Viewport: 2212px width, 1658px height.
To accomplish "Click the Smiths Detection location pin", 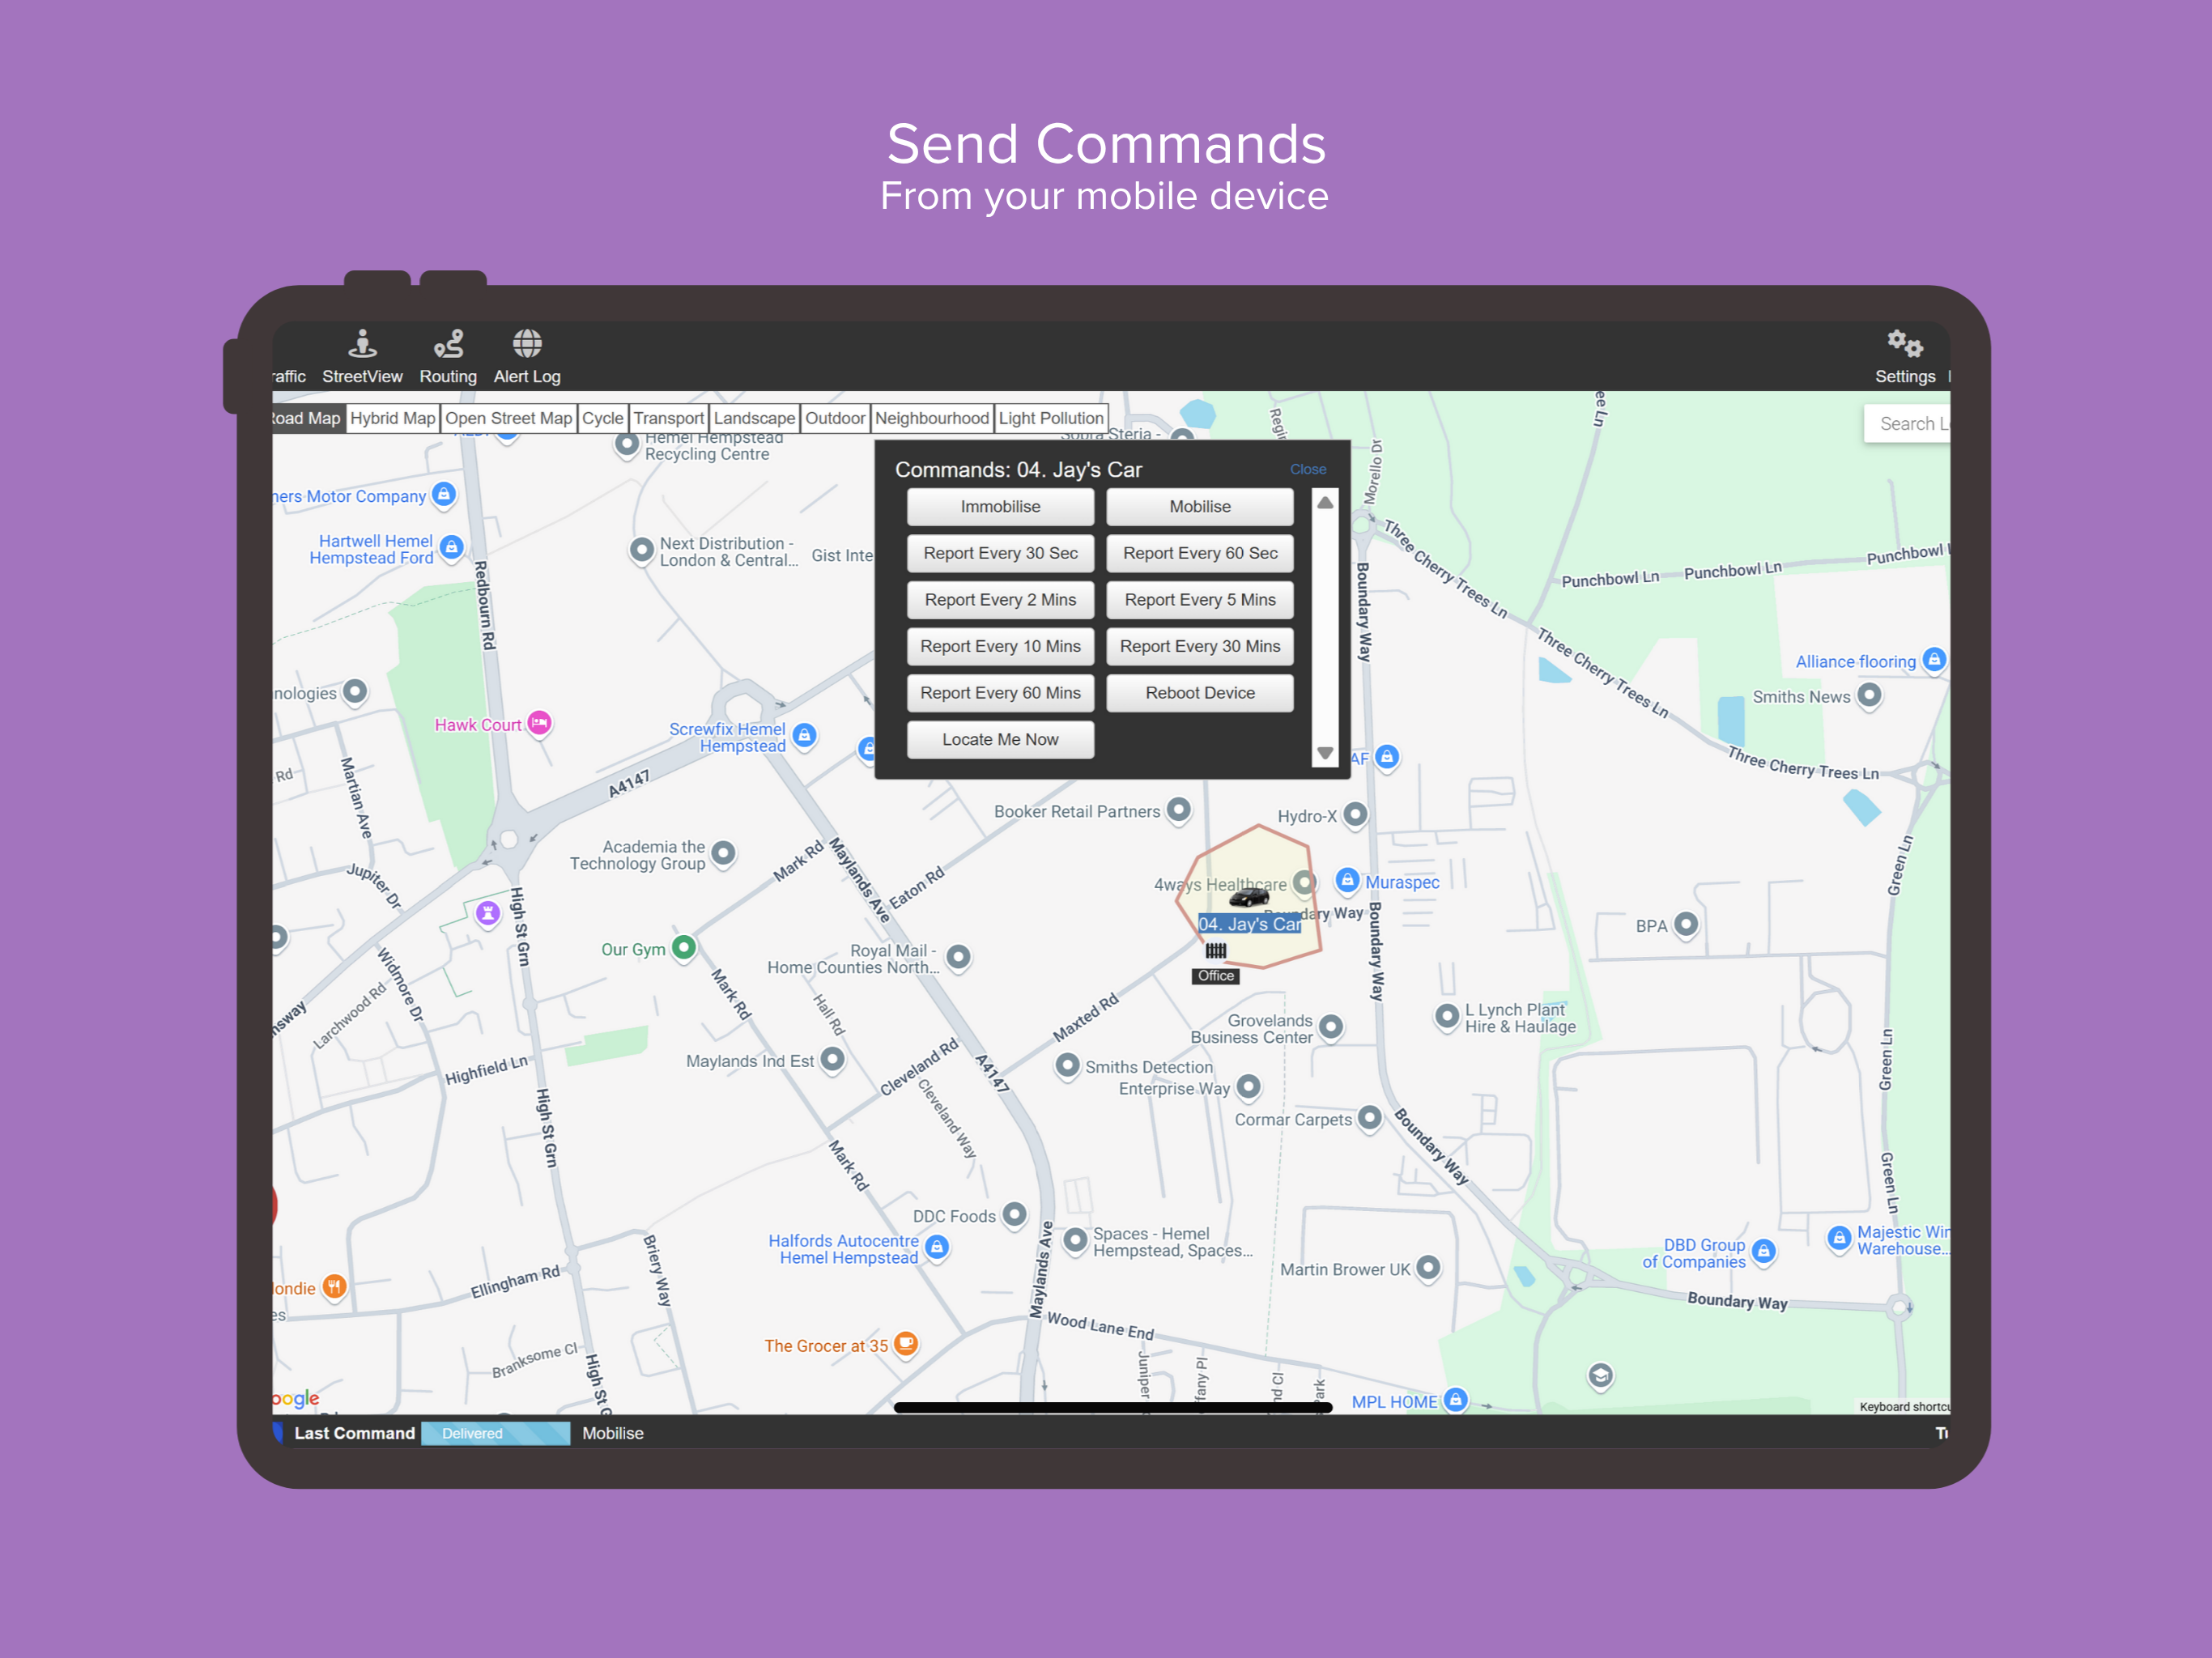I will (x=1068, y=1065).
